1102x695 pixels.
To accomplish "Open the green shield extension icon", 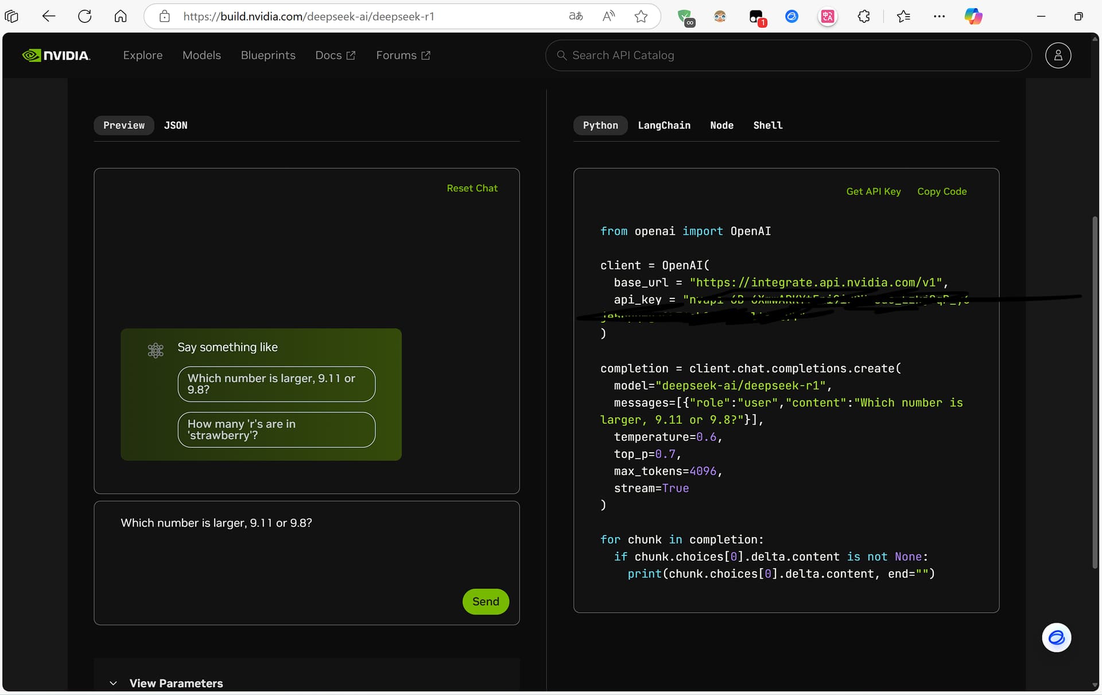I will [x=685, y=18].
